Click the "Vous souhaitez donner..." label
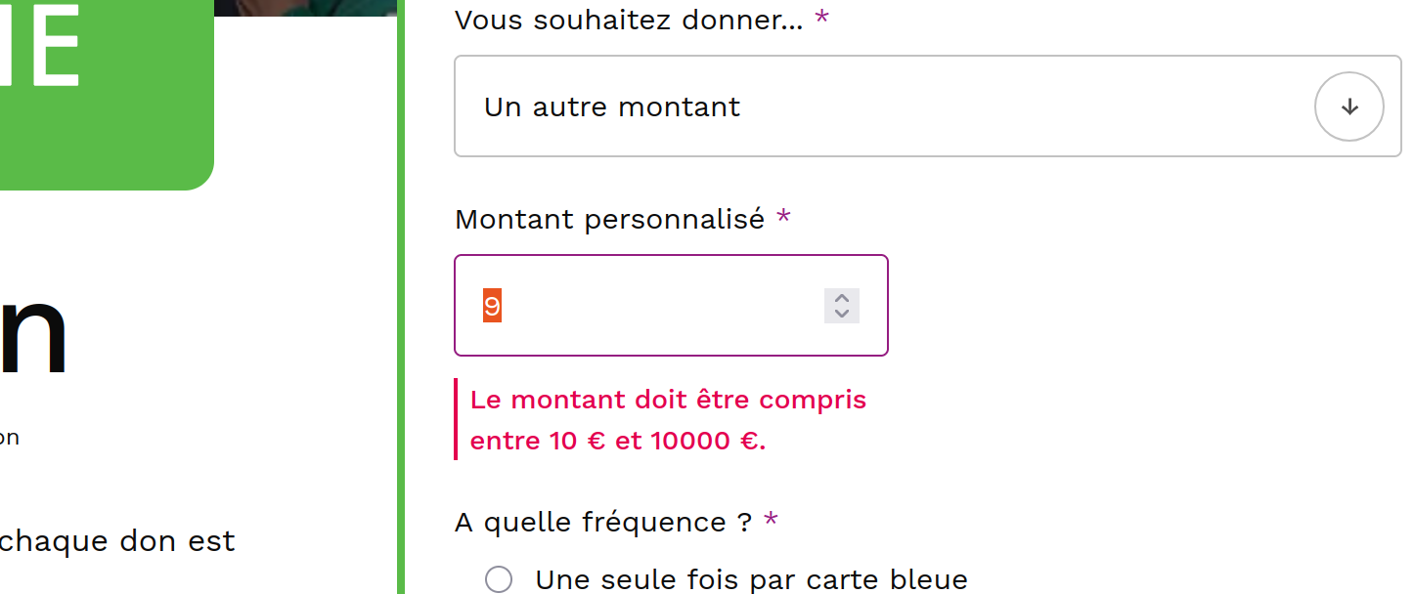1414x594 pixels. 628,20
